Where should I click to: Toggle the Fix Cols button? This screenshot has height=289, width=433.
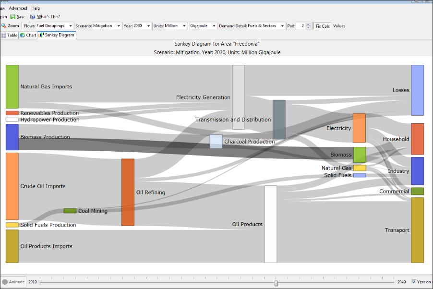(x=323, y=26)
